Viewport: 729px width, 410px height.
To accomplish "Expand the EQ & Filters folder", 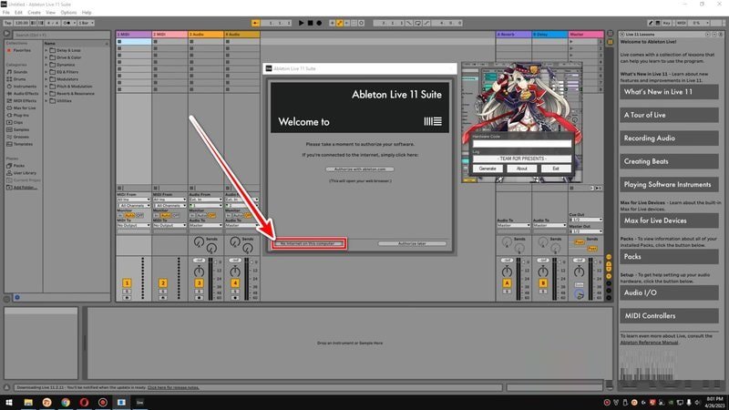I will (x=46, y=72).
